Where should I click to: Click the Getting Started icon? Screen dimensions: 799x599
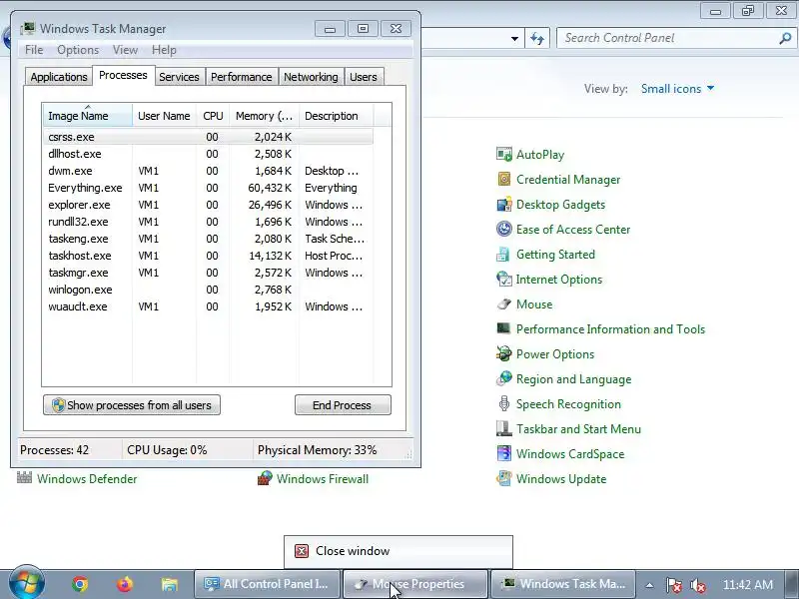504,255
